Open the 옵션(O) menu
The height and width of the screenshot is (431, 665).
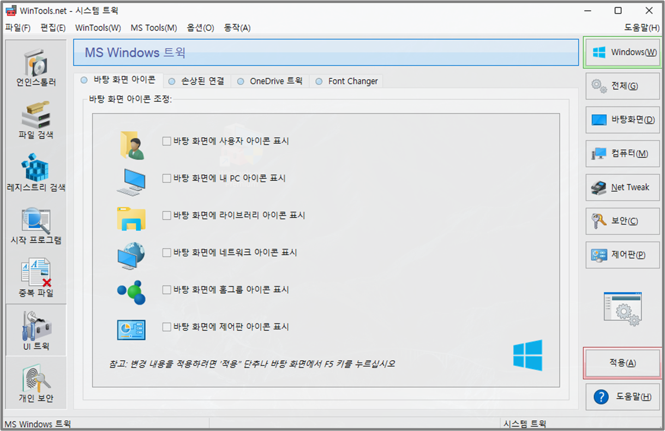(x=200, y=28)
